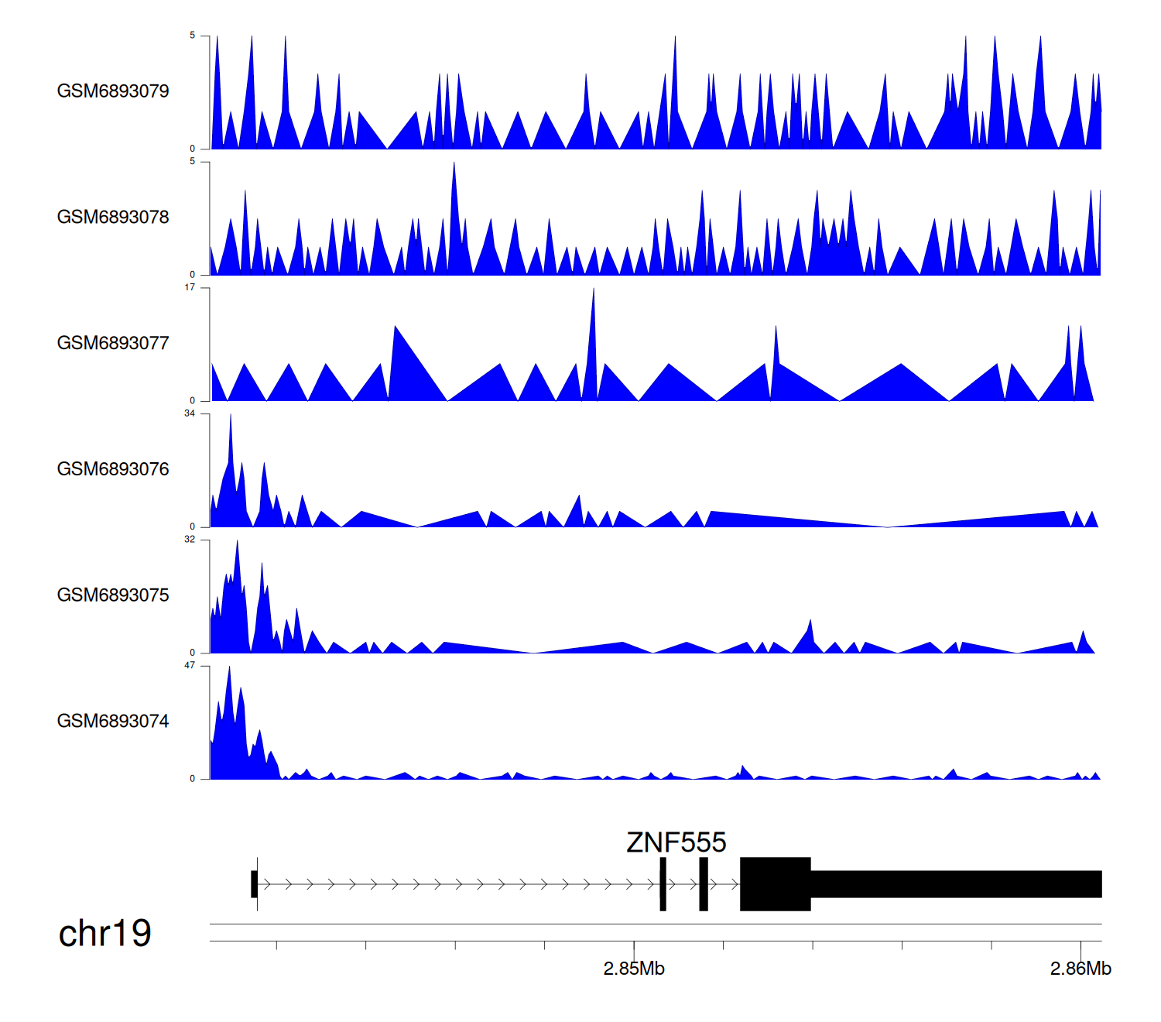1161x1022 pixels.
Task: Click the GSM6893075 track label
Action: 113,595
